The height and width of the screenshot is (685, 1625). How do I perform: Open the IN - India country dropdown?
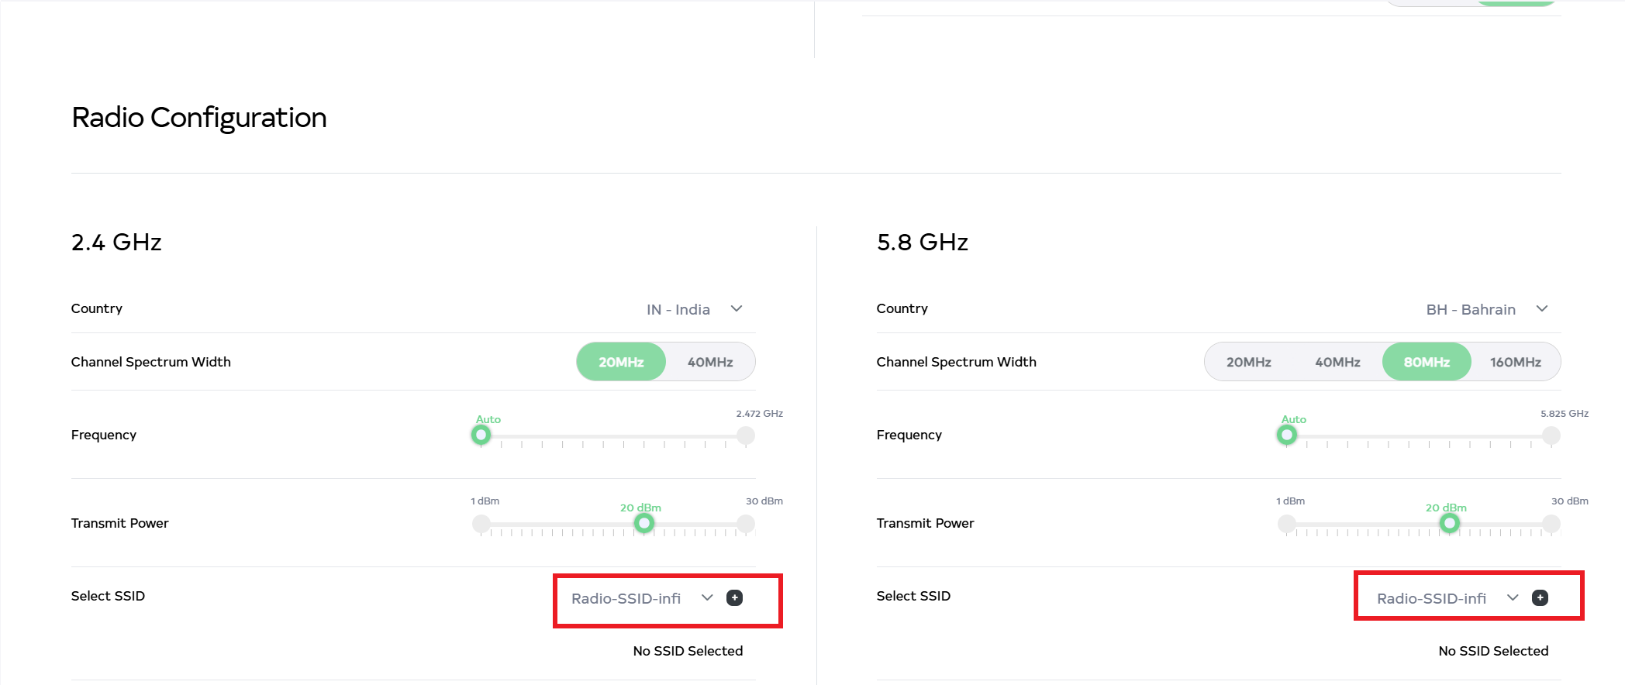694,309
